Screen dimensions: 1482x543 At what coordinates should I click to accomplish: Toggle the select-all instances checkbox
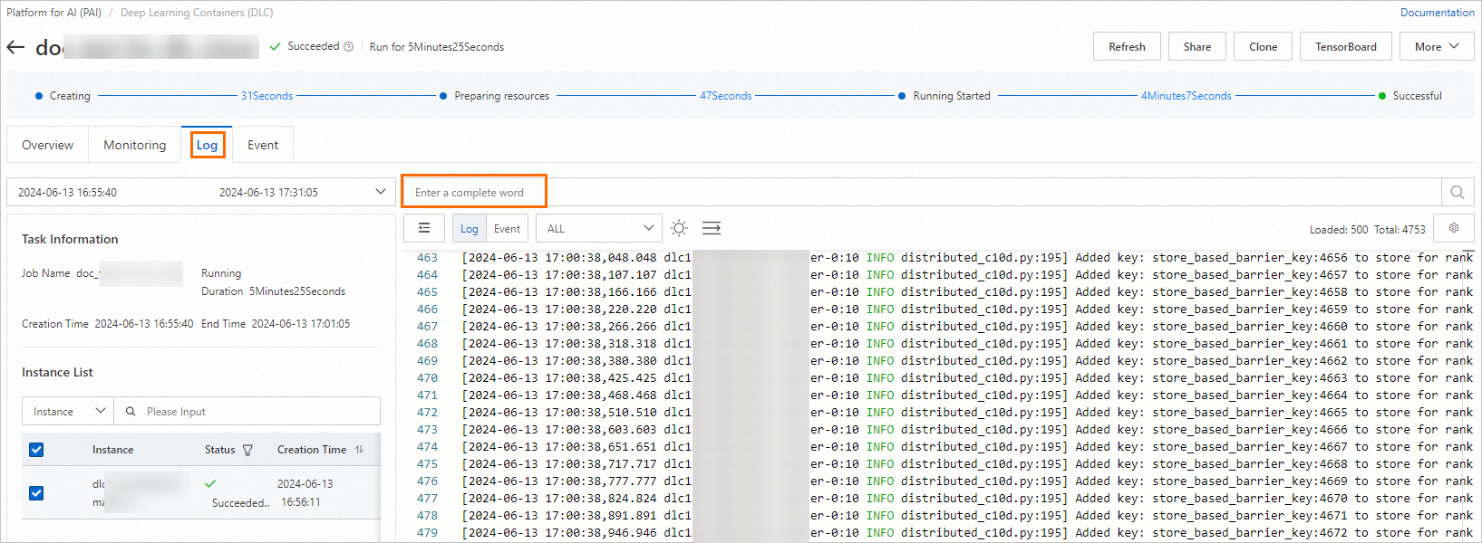click(36, 450)
